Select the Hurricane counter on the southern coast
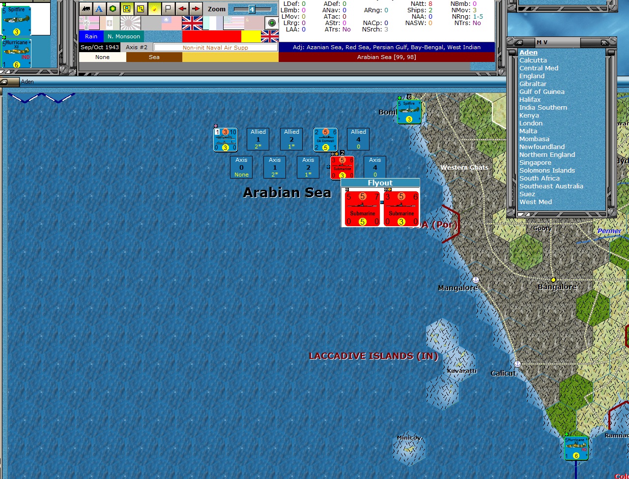This screenshot has width=629, height=479. (x=576, y=449)
